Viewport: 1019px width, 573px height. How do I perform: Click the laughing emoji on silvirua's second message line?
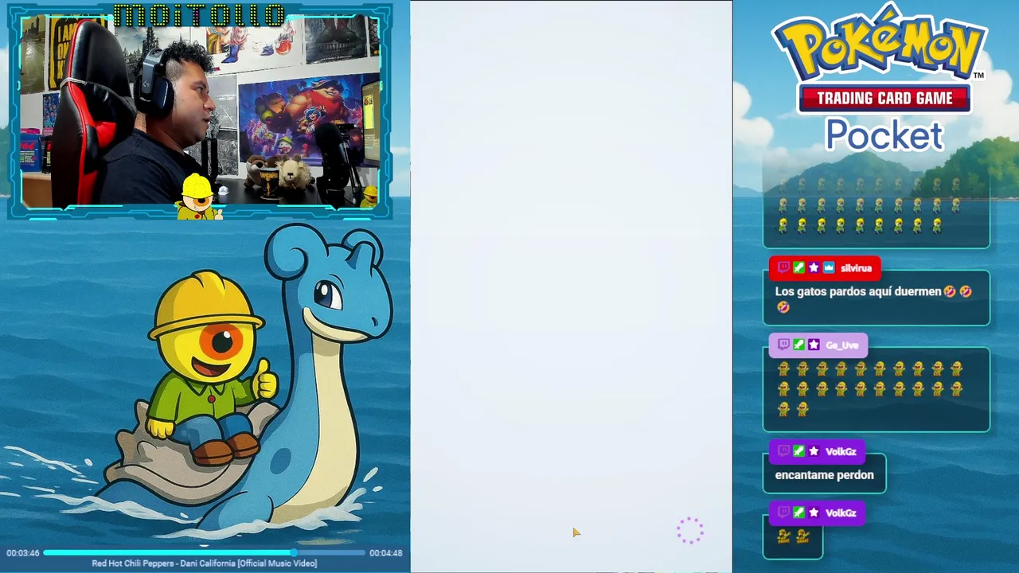(783, 307)
